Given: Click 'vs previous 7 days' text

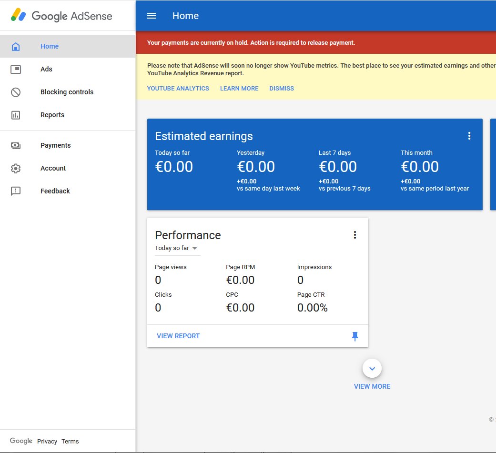Looking at the screenshot, I should pyautogui.click(x=344, y=188).
